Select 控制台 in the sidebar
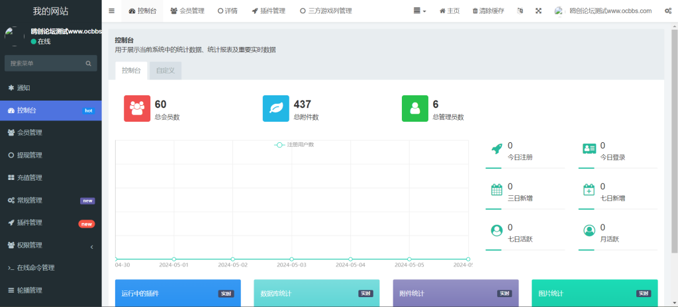This screenshot has width=678, height=307. [50, 110]
